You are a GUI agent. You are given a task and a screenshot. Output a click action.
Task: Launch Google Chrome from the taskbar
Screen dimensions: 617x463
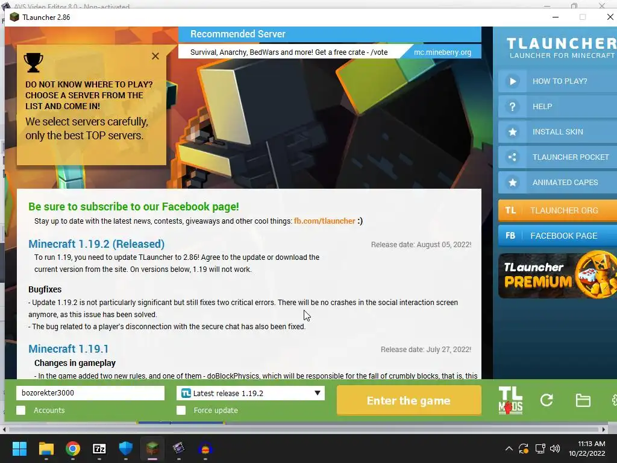click(73, 449)
